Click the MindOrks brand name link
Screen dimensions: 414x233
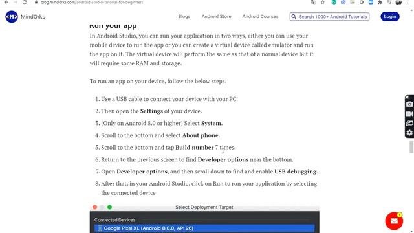click(33, 17)
